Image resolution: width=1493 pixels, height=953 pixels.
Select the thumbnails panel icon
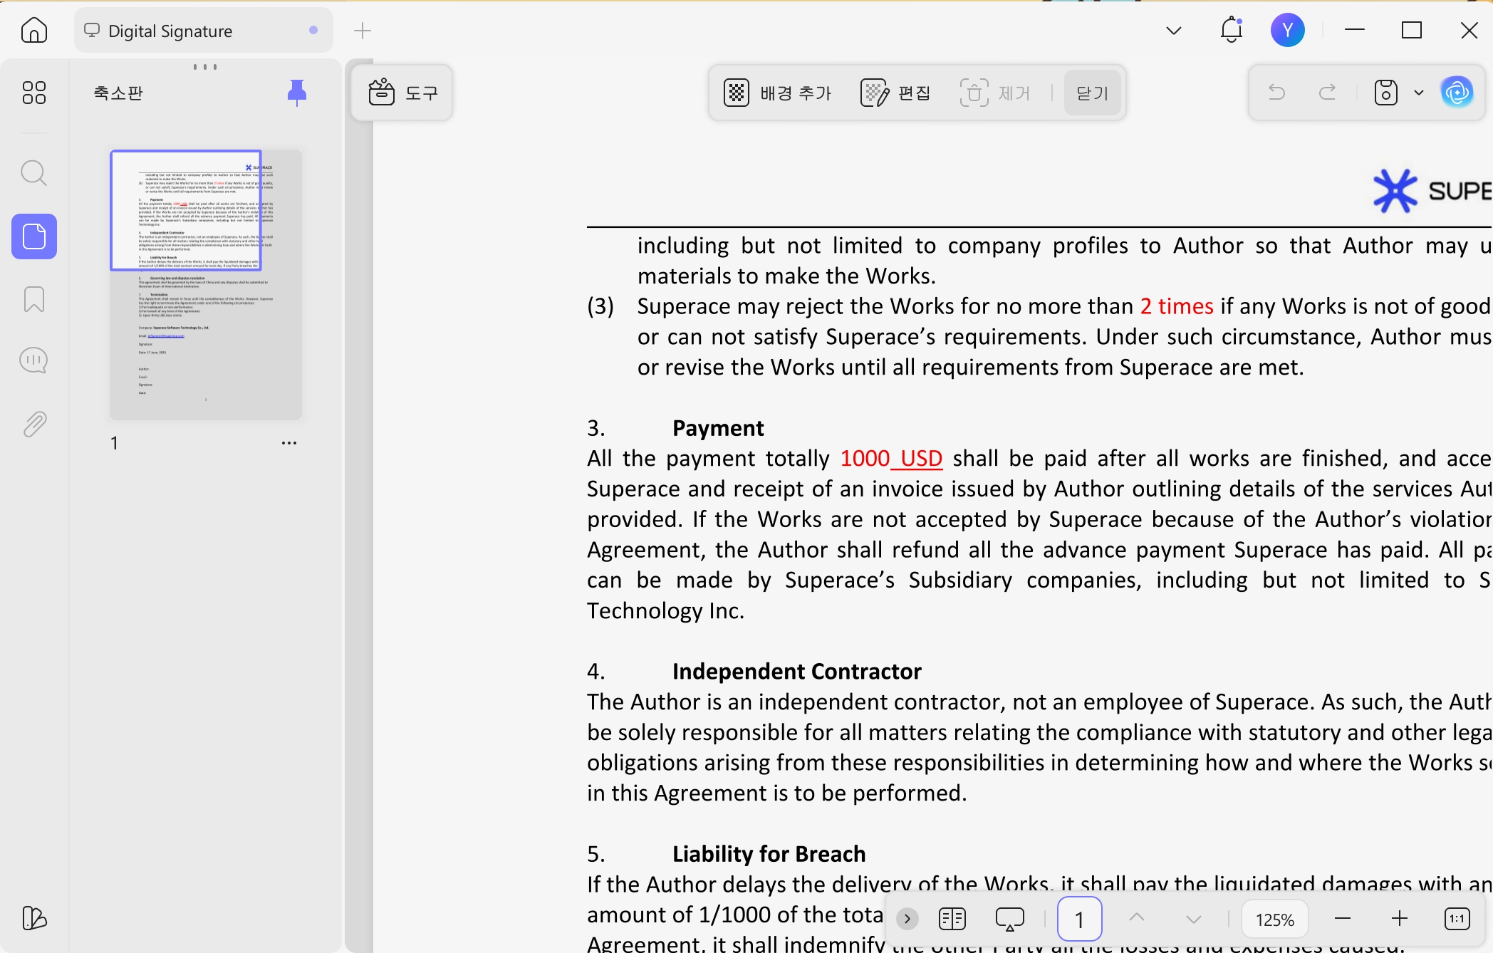pyautogui.click(x=34, y=236)
